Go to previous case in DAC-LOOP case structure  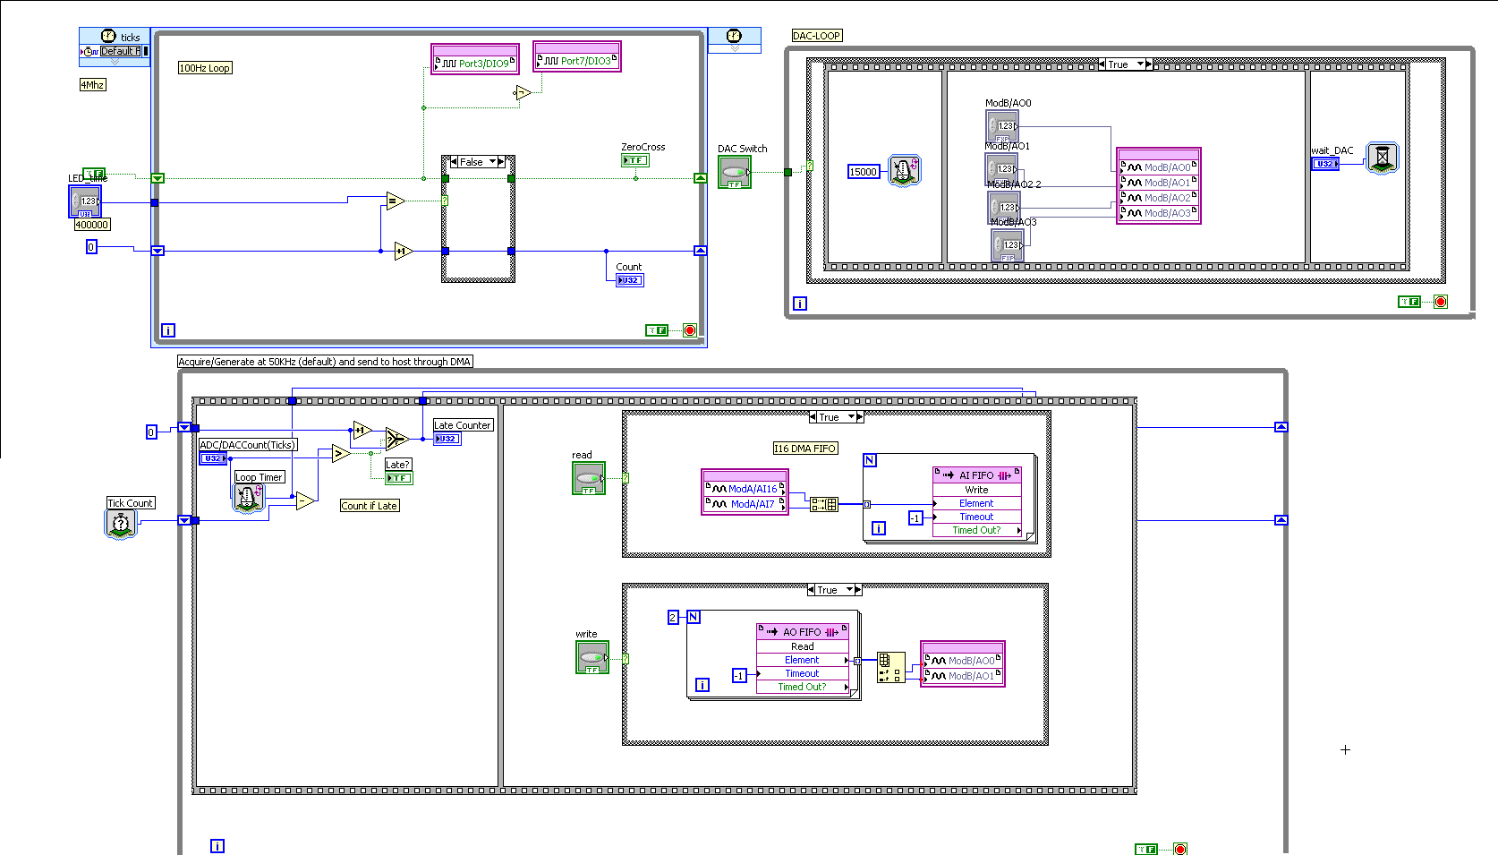(1102, 64)
